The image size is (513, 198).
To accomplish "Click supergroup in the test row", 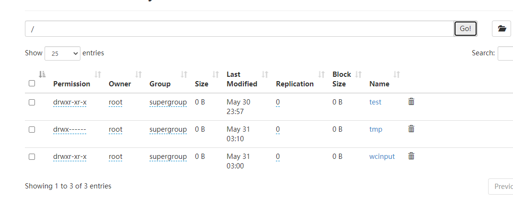I will (x=168, y=102).
